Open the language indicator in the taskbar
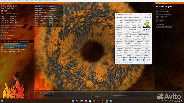Screen dimensions: 184x103 pyautogui.click(x=166, y=101)
